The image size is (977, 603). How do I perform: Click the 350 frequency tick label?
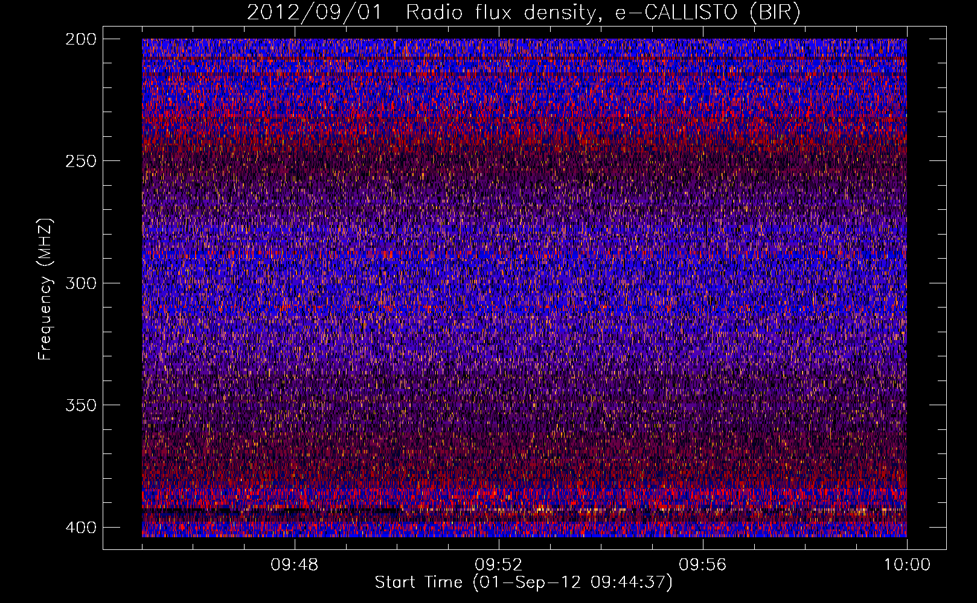click(x=80, y=405)
